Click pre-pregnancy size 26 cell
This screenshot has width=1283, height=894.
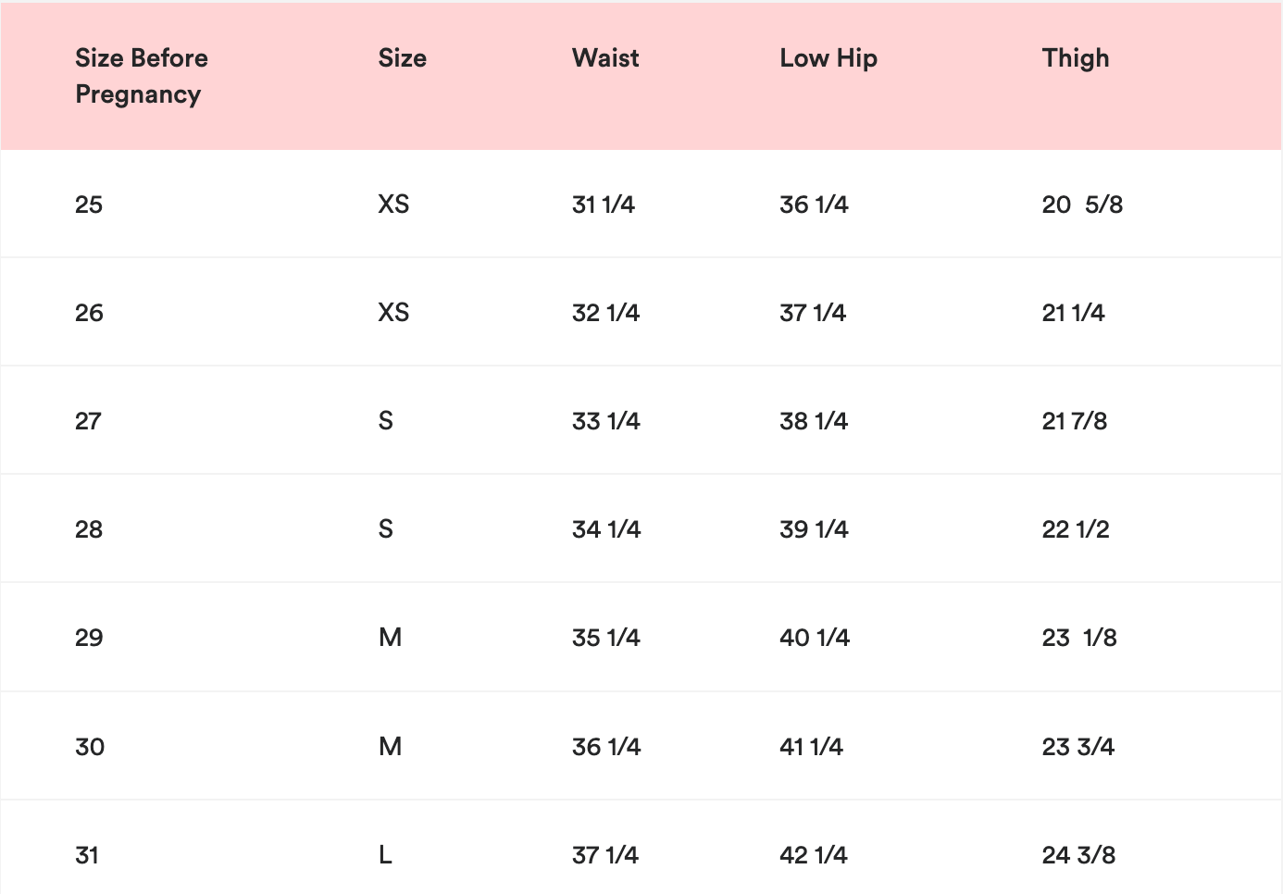coord(89,313)
